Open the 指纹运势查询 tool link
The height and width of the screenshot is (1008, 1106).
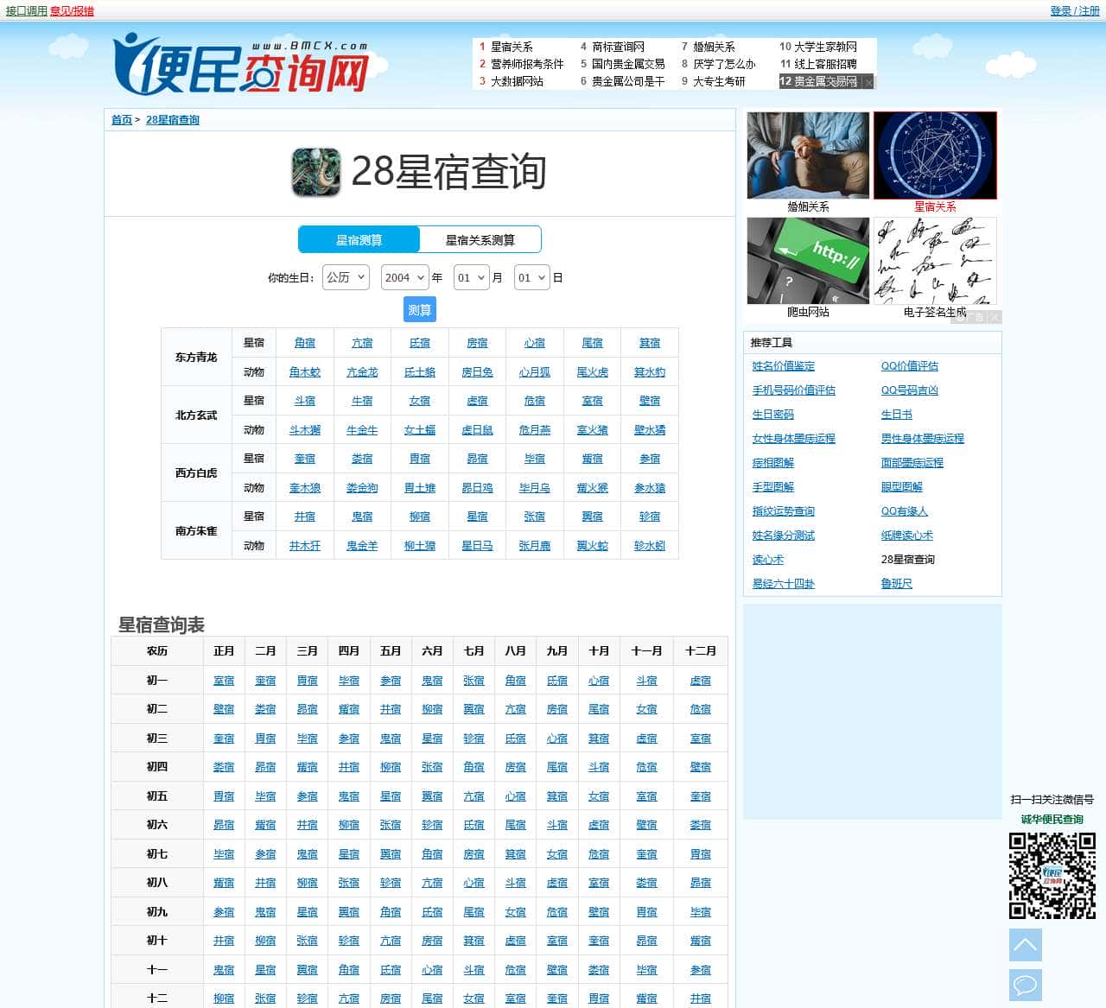point(784,511)
